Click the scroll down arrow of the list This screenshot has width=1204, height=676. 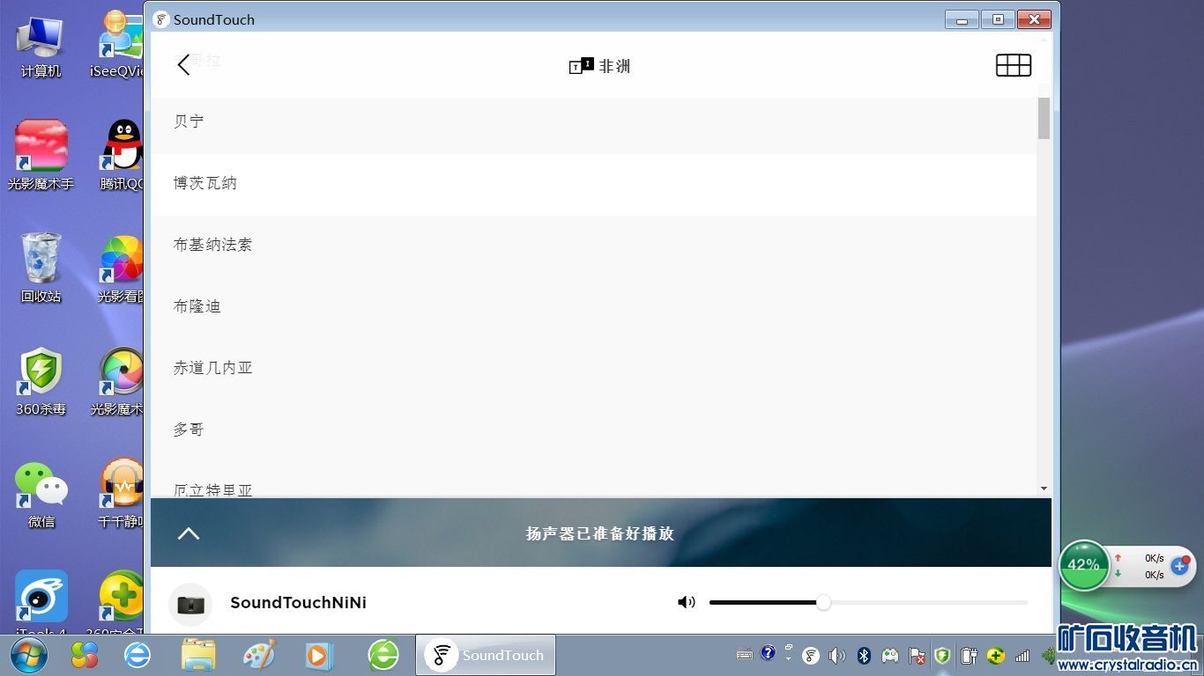(x=1044, y=489)
